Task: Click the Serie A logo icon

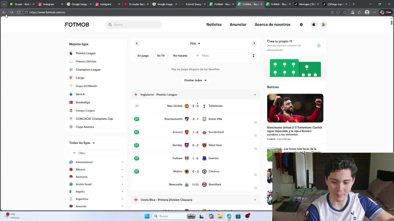Action: pos(71,94)
